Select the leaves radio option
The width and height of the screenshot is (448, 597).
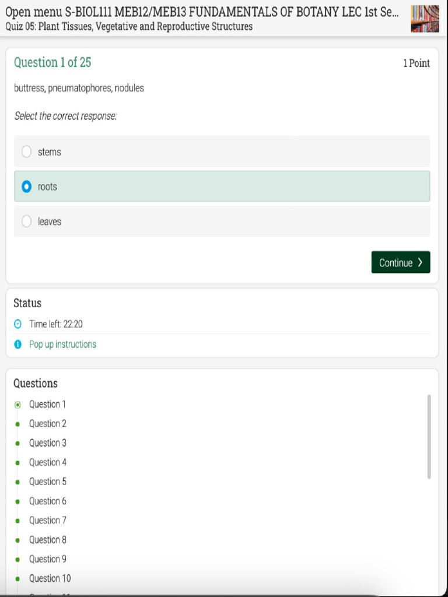(27, 222)
